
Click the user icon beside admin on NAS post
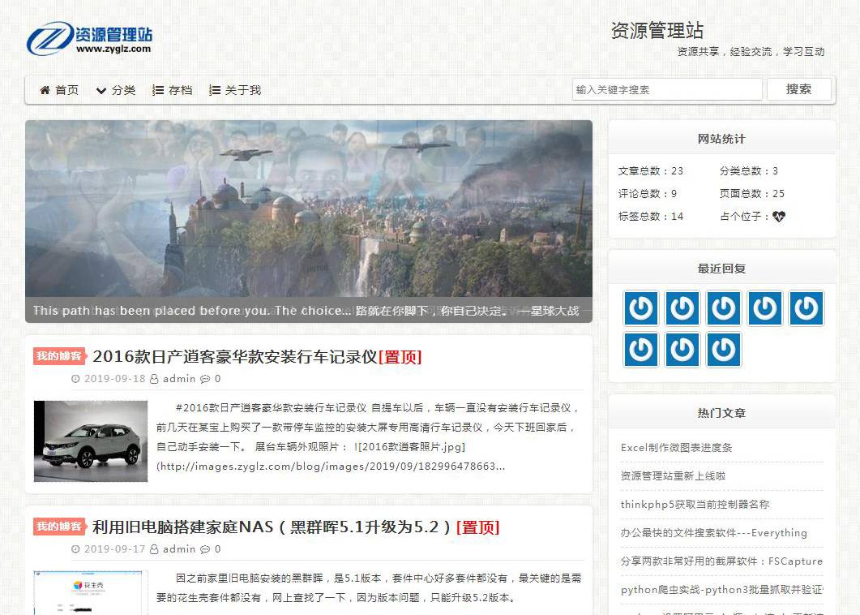154,549
